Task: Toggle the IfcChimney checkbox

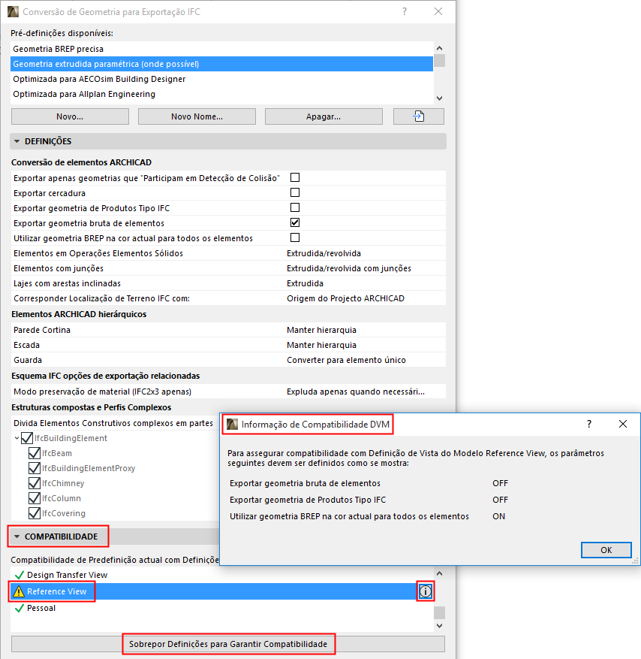Action: coord(35,483)
